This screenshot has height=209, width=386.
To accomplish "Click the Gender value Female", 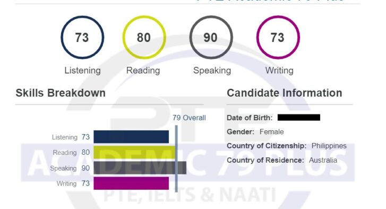I will [271, 132].
